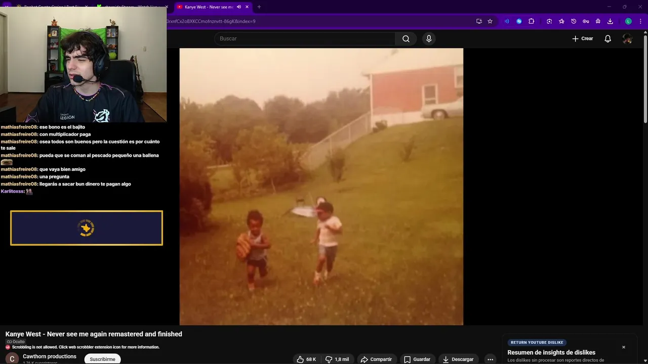Open the browser extensions puzzle icon
648x364 pixels.
point(531,21)
